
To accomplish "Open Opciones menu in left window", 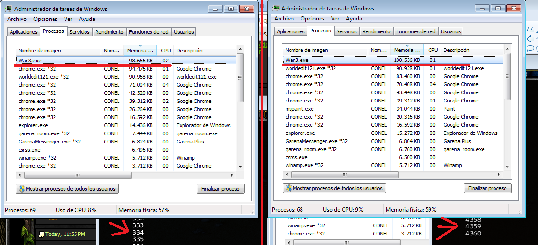I will (x=44, y=19).
